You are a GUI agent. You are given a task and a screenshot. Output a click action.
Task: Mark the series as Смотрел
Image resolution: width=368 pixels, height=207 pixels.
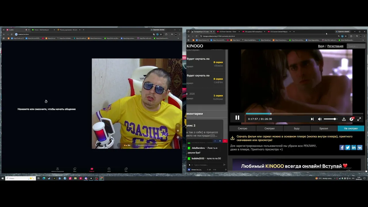pyautogui.click(x=269, y=129)
